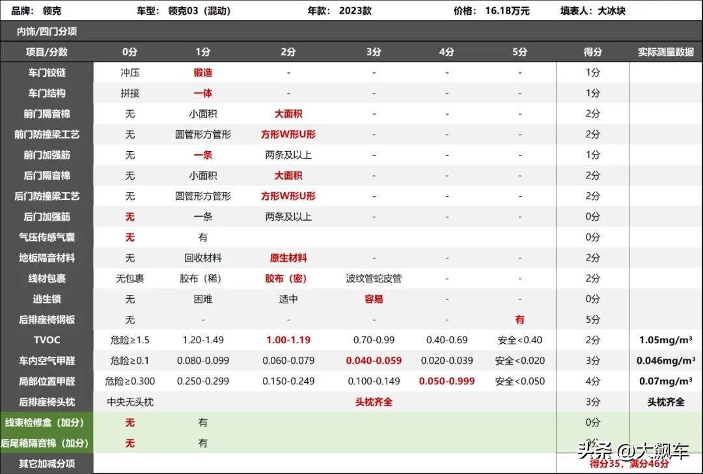This screenshot has height=474, width=703.
Task: Click the measured value 0.046mg/m³
Action: (666, 361)
